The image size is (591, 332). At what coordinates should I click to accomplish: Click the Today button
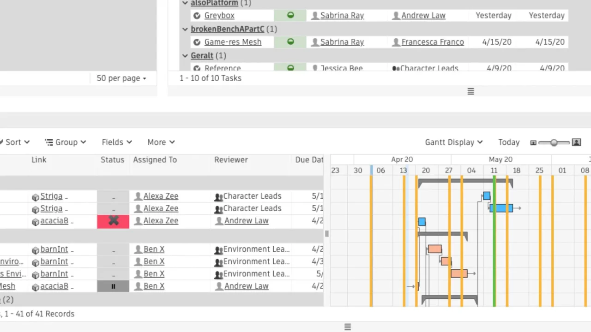[x=509, y=142]
